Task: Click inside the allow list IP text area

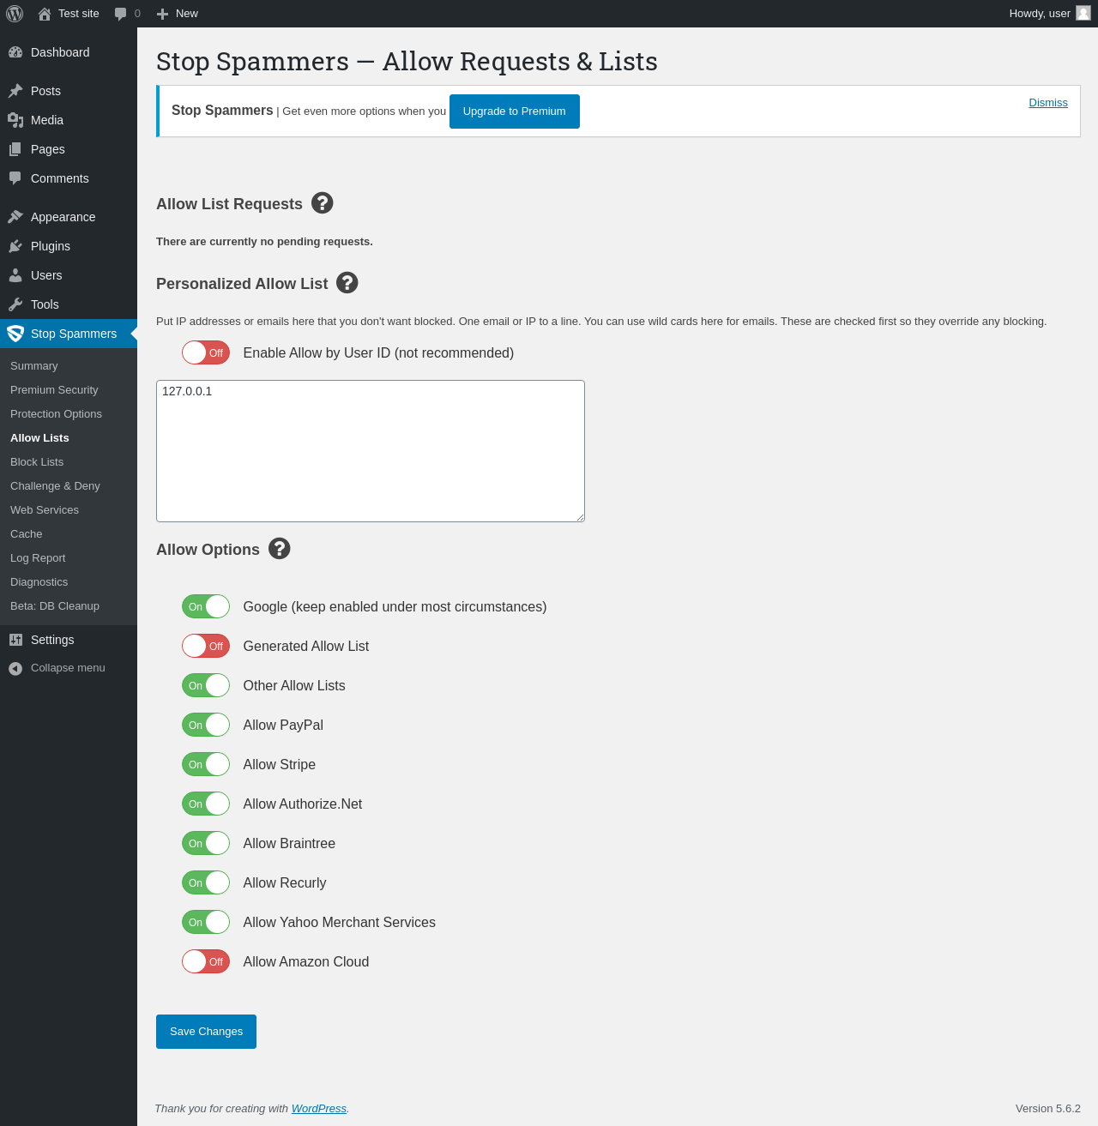Action: point(371,451)
